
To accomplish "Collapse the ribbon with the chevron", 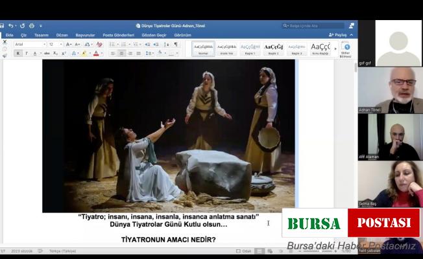I will 351,35.
